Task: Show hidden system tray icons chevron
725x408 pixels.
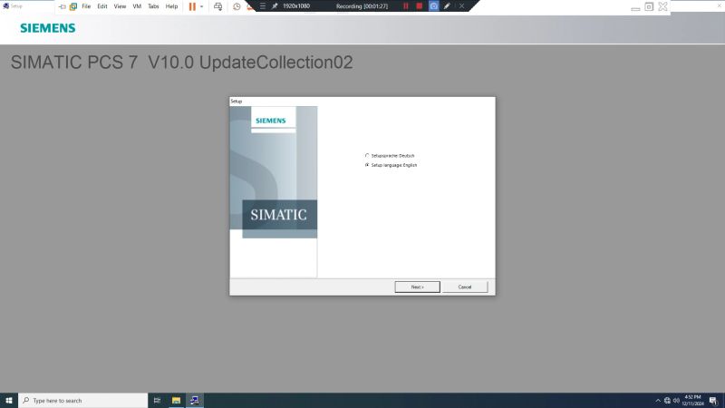Action: tap(658, 401)
